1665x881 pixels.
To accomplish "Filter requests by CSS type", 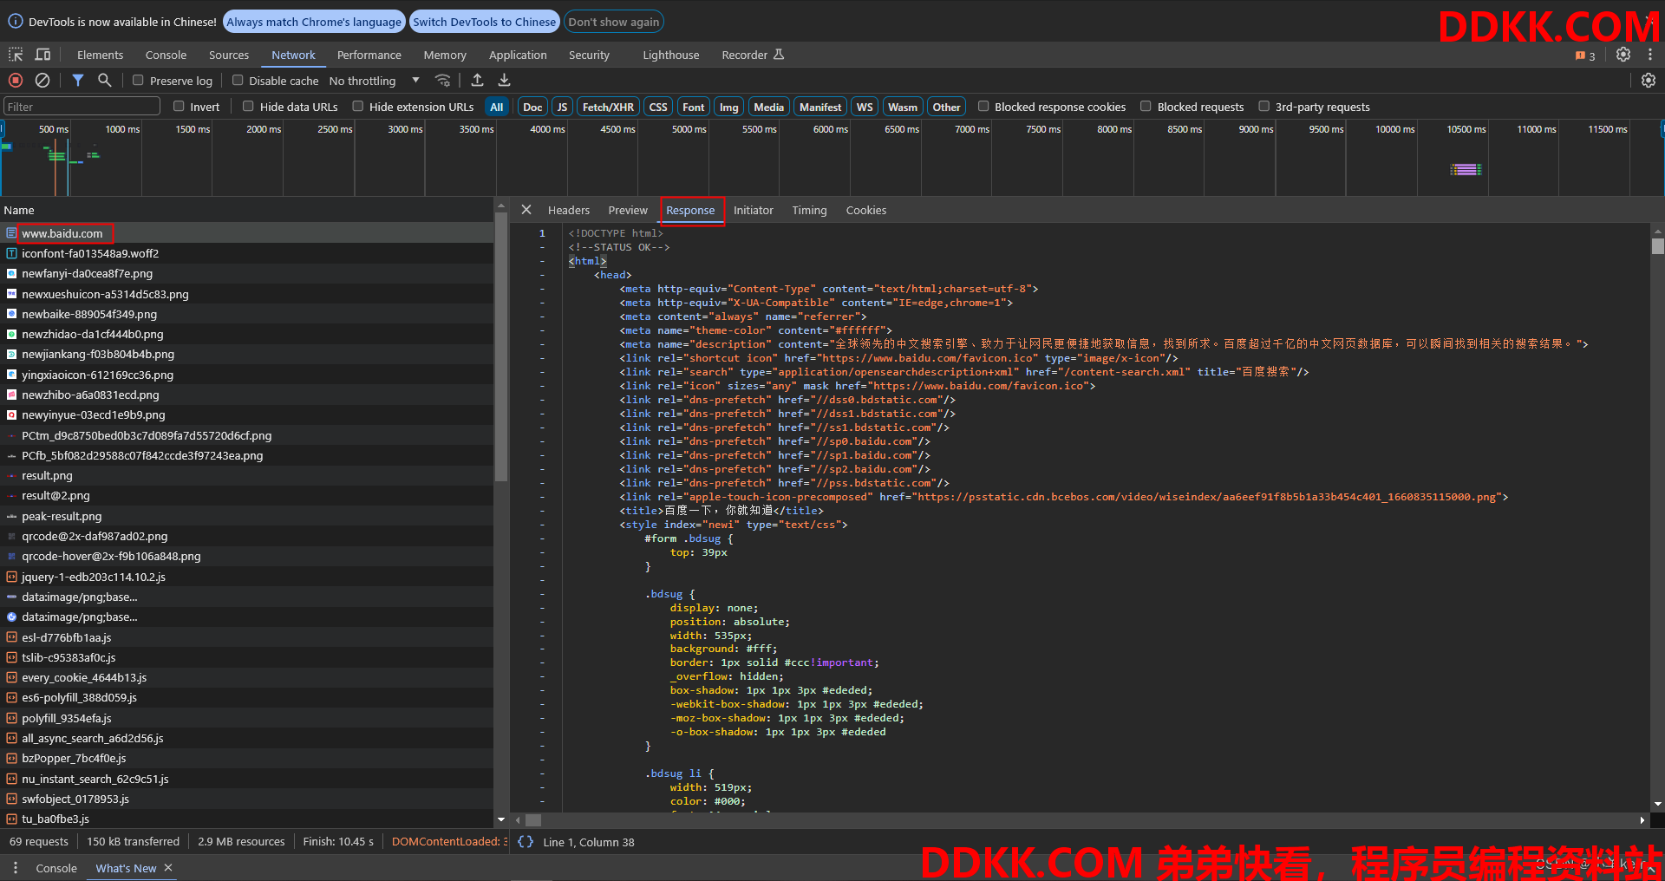I will click(658, 107).
